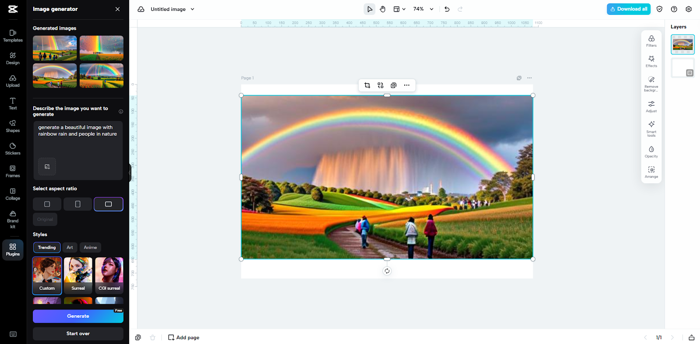Select the landscape aspect ratio
This screenshot has width=700, height=344.
[x=108, y=204]
